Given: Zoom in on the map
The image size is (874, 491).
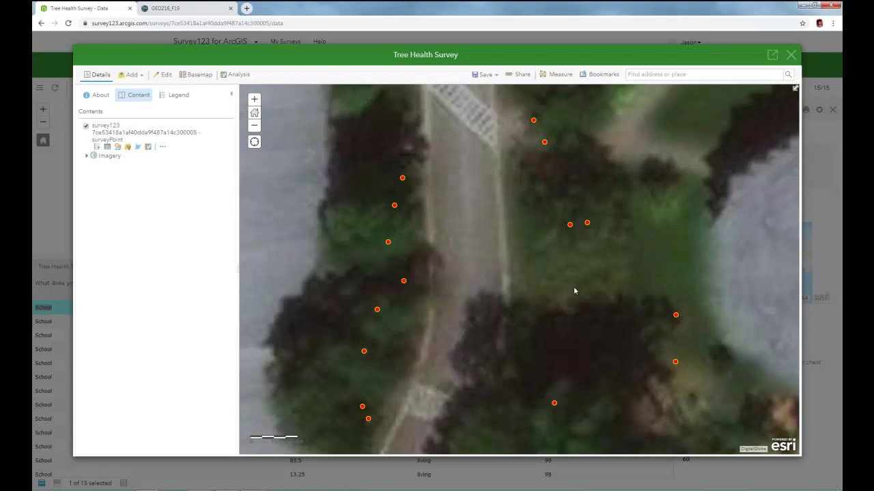Looking at the screenshot, I should tap(255, 99).
